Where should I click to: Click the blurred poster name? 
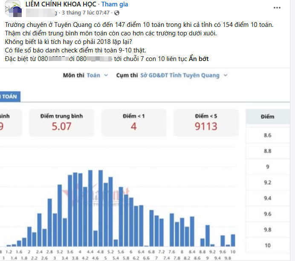coord(41,13)
